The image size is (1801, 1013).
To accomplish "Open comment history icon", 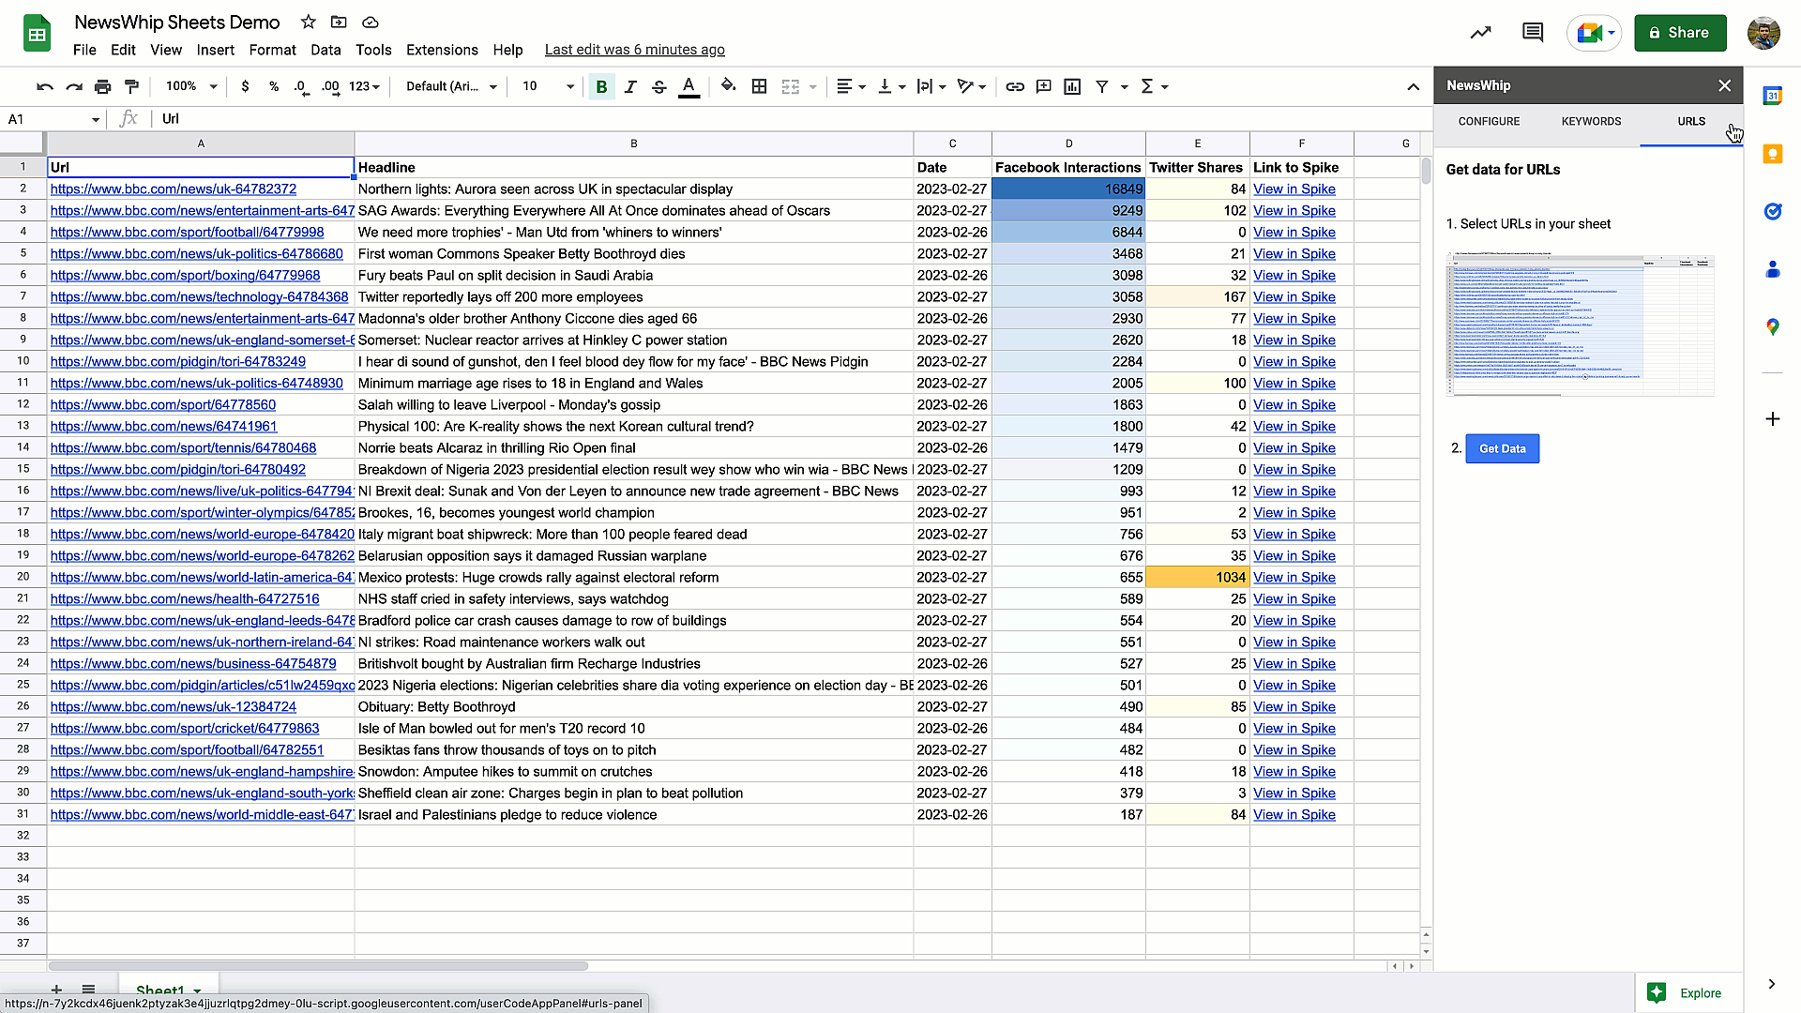I will pyautogui.click(x=1533, y=33).
